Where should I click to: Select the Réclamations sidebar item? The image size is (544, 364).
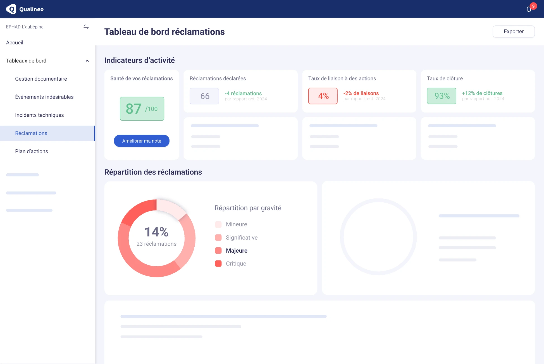(31, 133)
